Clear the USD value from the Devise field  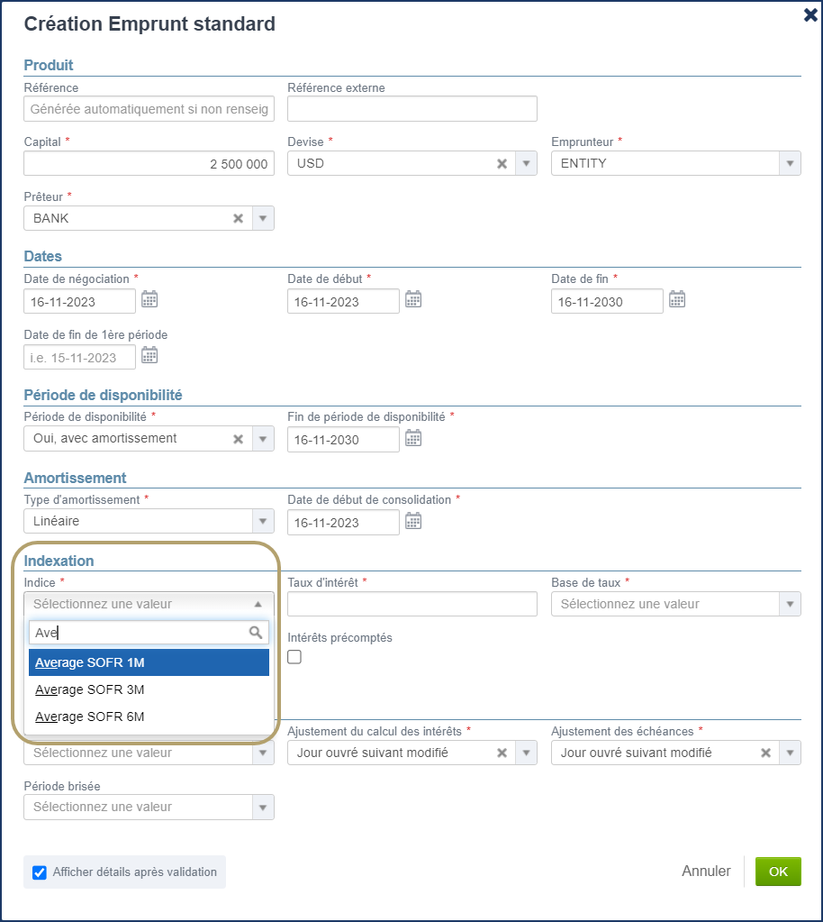(x=502, y=162)
